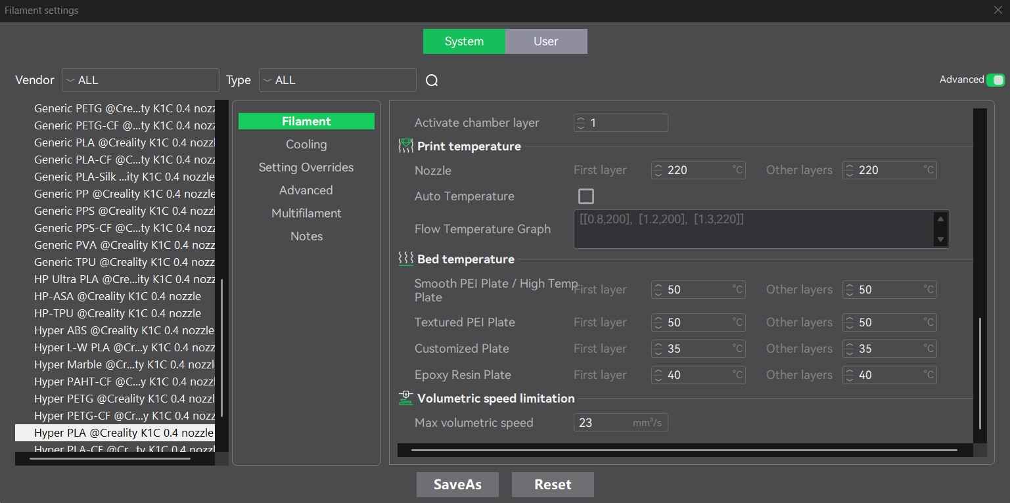The width and height of the screenshot is (1010, 503).
Task: Open the Notes section
Action: [306, 236]
